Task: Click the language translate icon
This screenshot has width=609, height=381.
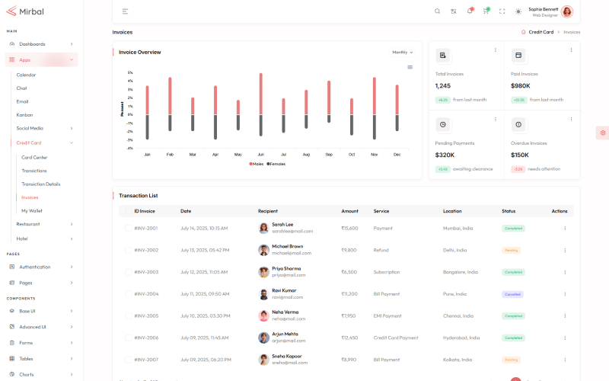Action: pos(454,11)
